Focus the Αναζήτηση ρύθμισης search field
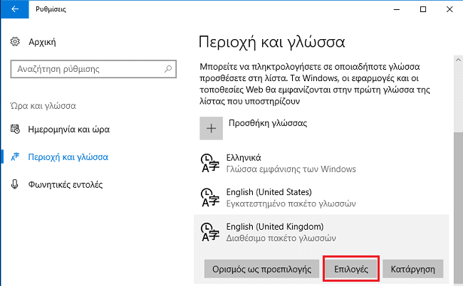463x286 pixels. (x=93, y=69)
